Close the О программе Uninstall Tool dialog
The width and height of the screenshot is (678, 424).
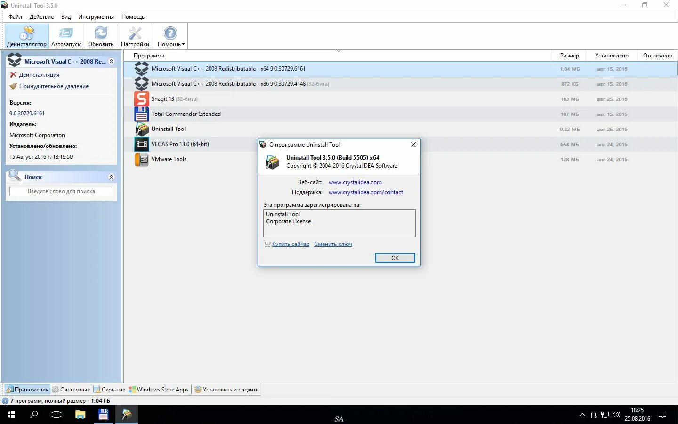coord(413,145)
